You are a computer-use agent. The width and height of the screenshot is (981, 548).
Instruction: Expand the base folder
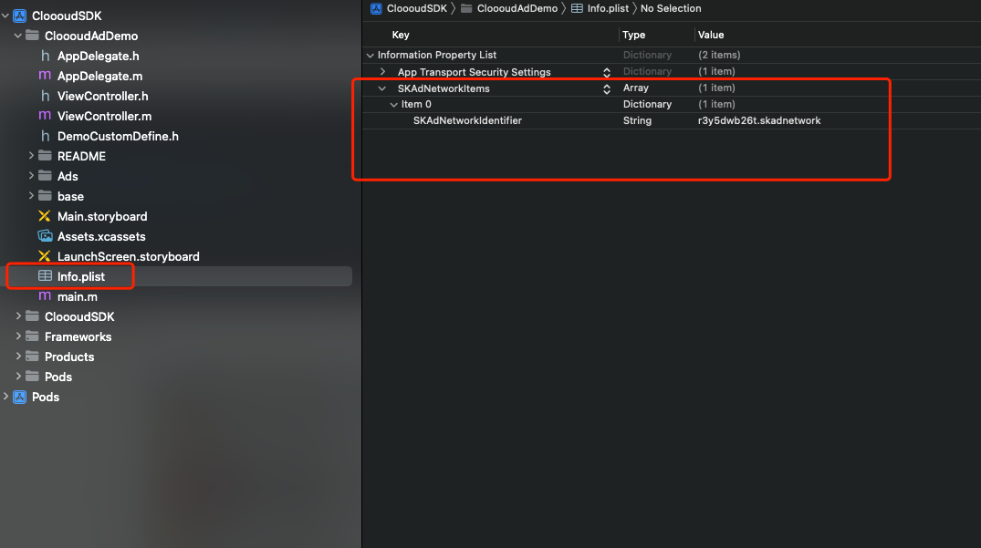(31, 195)
